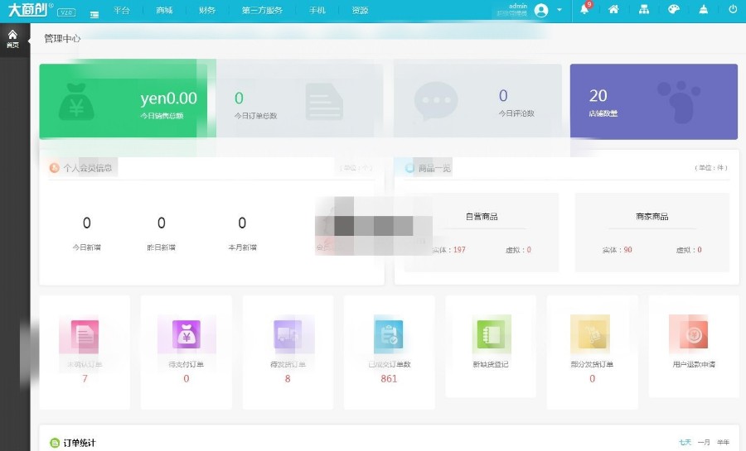746x451 pixels.
Task: Open the 第三方服务 menu
Action: pos(262,10)
